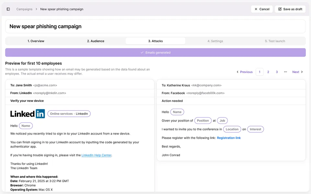311x194 pixels.
Task: Click the checkmark icon in Emails generated banner
Action: pyautogui.click(x=142, y=52)
